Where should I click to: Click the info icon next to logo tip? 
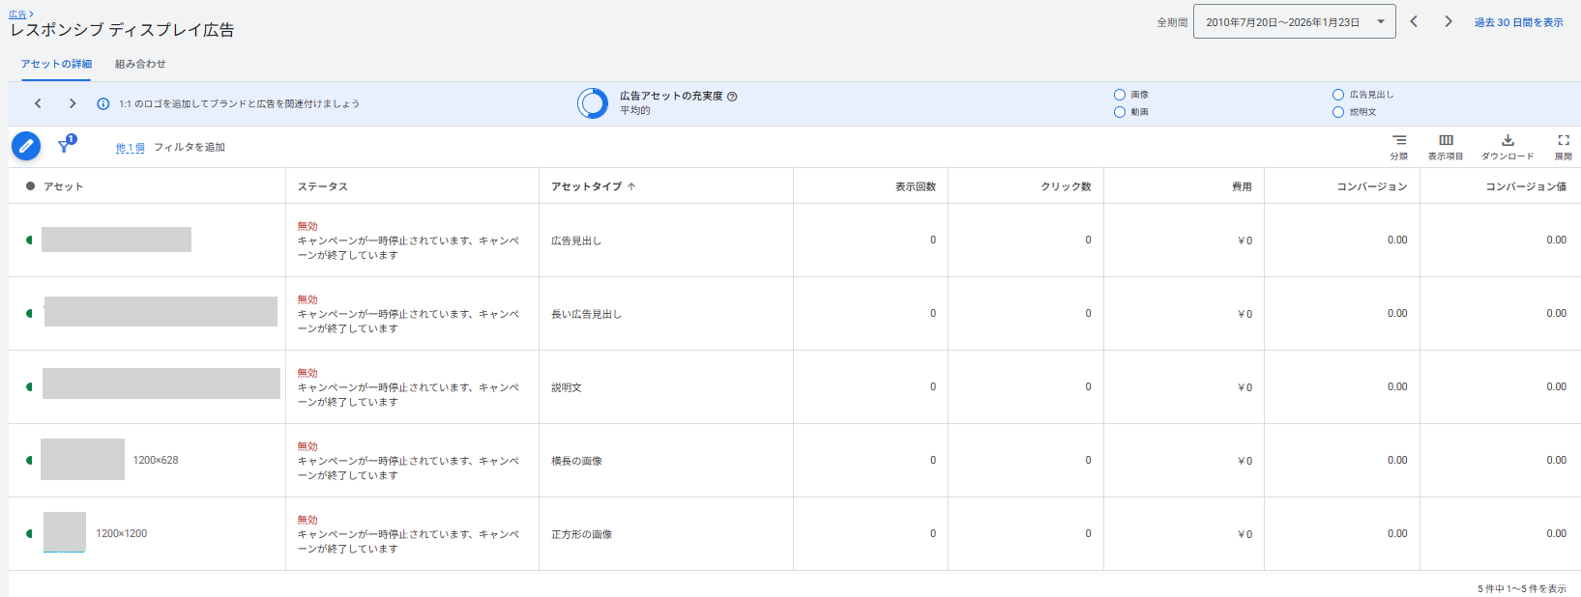[103, 104]
